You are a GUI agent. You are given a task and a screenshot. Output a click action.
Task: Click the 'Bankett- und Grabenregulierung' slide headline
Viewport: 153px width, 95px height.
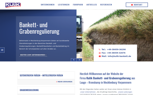point(39,28)
